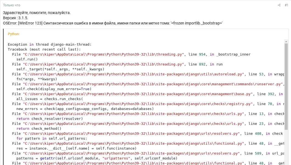Click the code block vertical scrollbar thumb
Image resolution: width=291 pixels, height=165 pixels.
[x=286, y=87]
